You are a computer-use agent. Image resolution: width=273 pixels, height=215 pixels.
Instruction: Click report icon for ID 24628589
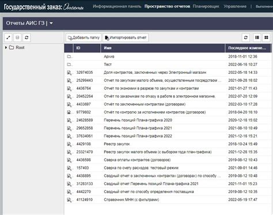coord(69,120)
